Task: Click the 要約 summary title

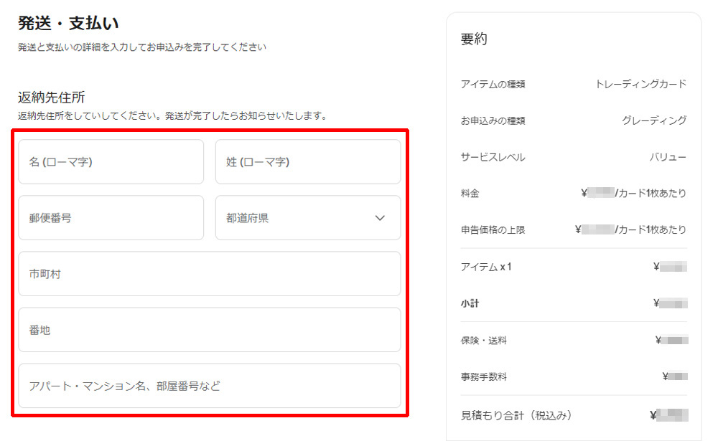Action: coord(474,39)
